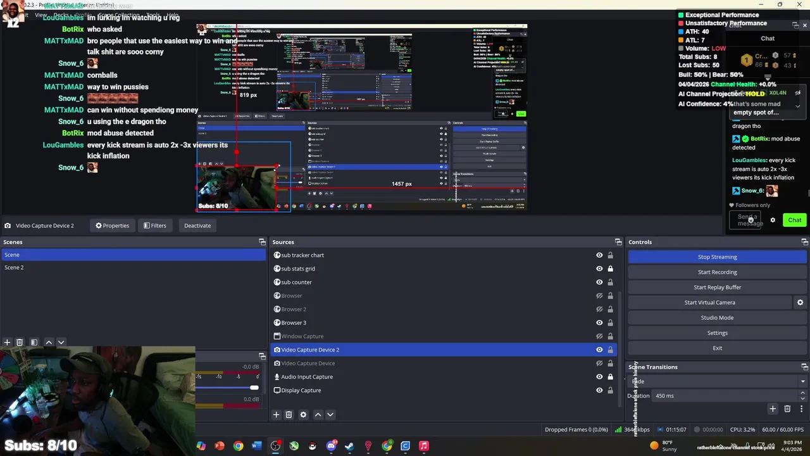810x456 pixels.
Task: Open Apple Music from the taskbar
Action: (424, 446)
